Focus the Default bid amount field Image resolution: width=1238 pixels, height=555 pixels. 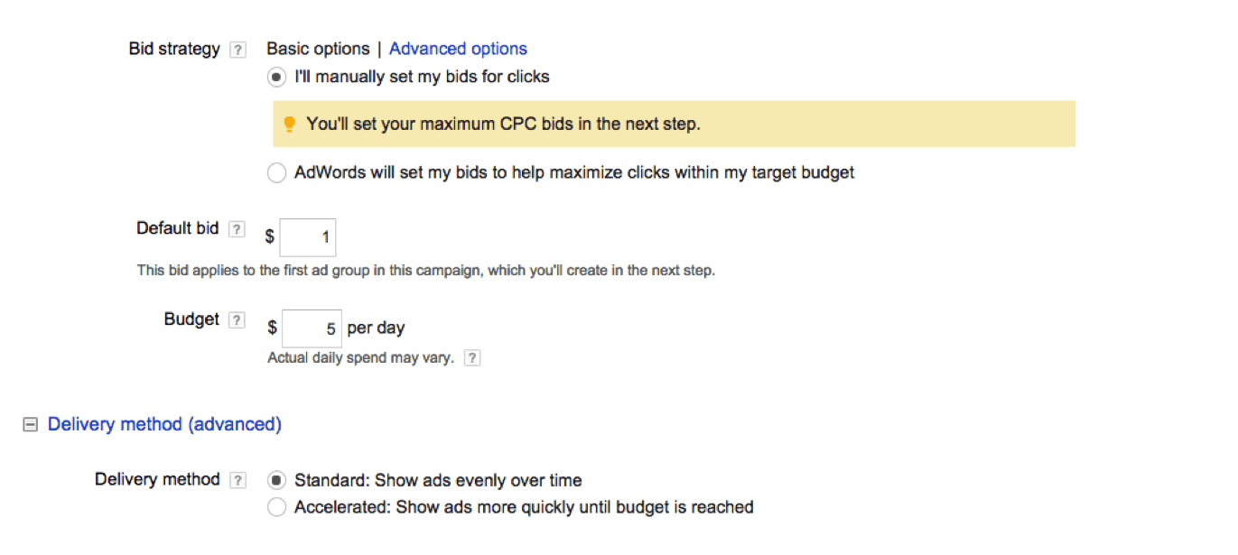(308, 238)
